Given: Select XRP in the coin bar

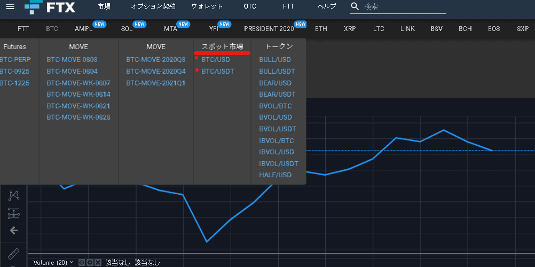Looking at the screenshot, I should coord(350,29).
